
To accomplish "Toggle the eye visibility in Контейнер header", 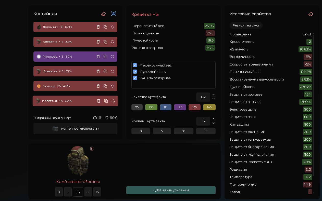I will (114, 14).
